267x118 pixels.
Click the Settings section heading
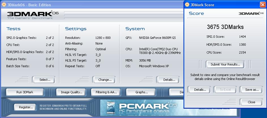pyautogui.click(x=76, y=29)
